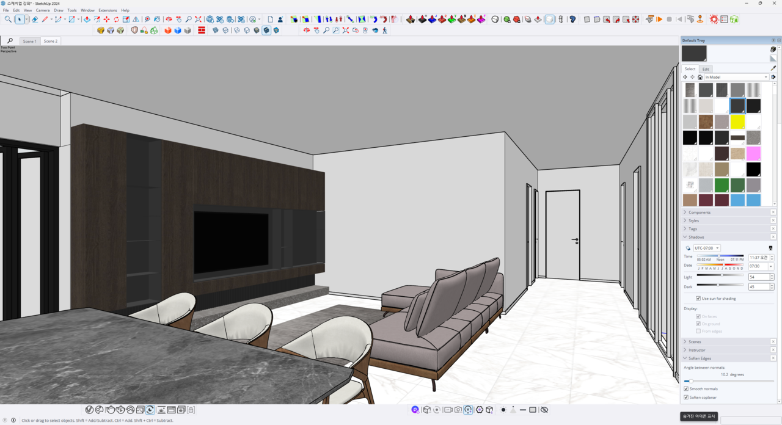The image size is (782, 425).
Task: Choose the Orbit tool in main toolbar
Action: coord(169,20)
